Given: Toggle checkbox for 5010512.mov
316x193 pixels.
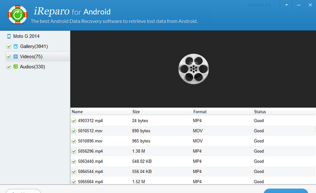Looking at the screenshot, I should 74,131.
